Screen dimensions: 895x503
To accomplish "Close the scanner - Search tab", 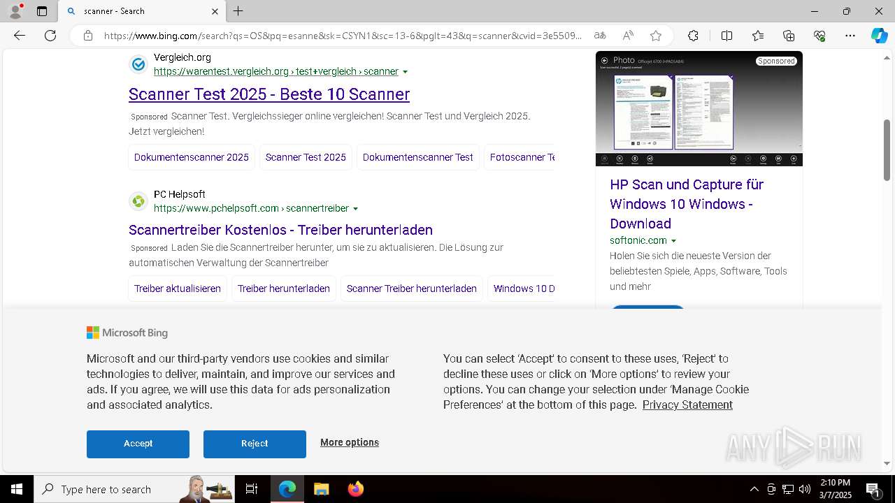I will point(215,11).
